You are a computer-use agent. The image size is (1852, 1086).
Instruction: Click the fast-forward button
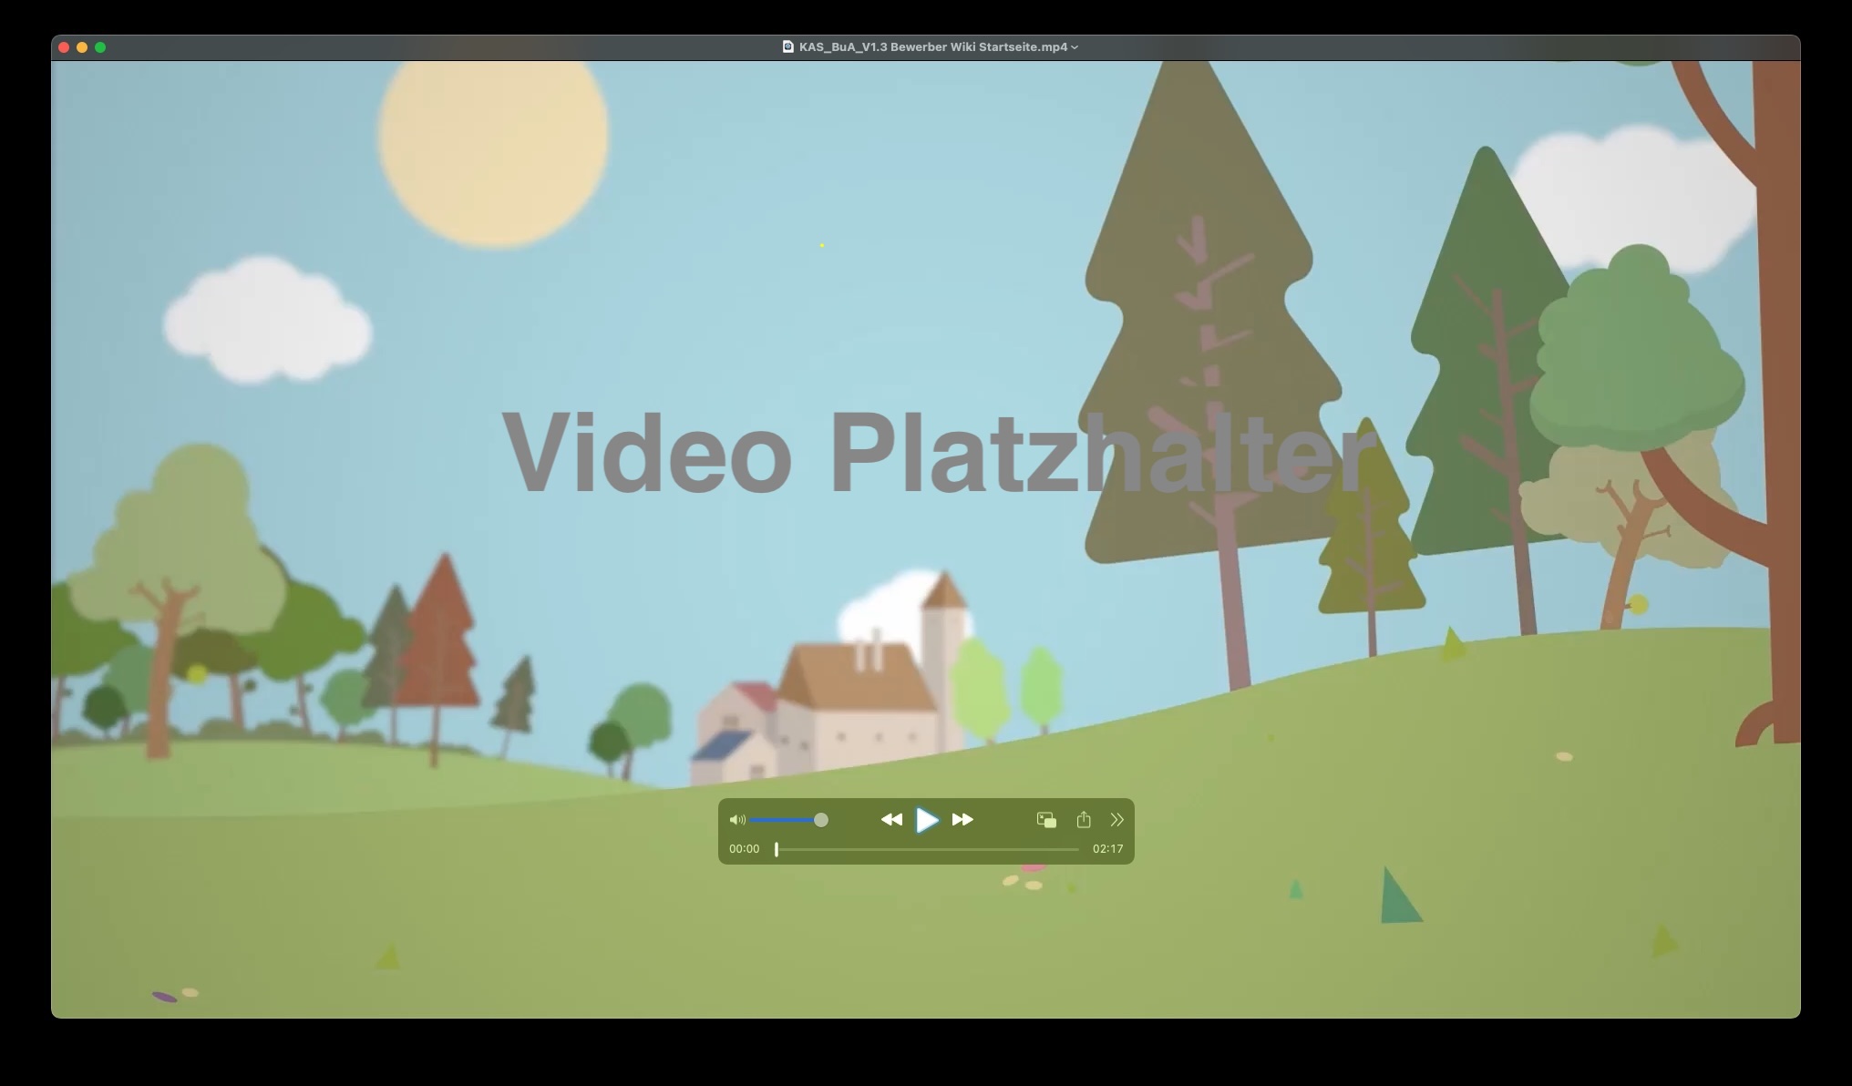point(962,820)
